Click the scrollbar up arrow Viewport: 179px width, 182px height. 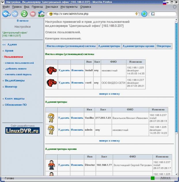[x=176, y=20]
